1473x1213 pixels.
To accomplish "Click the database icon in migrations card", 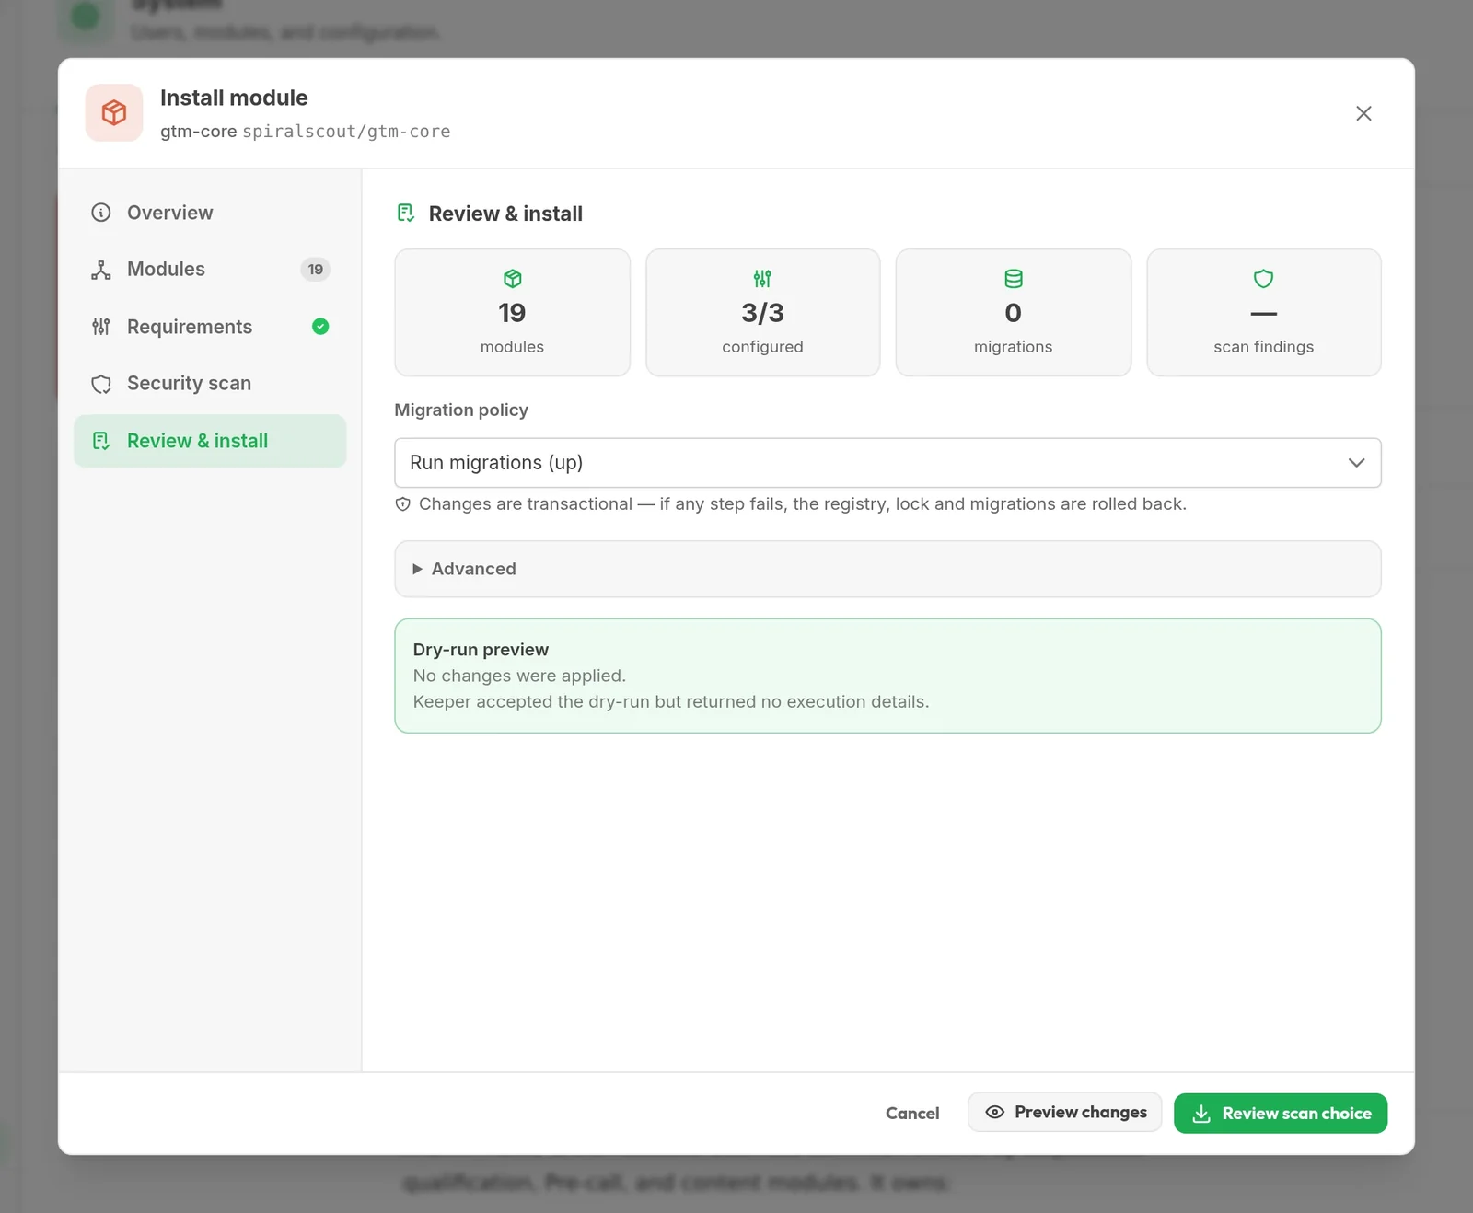I will (x=1014, y=279).
